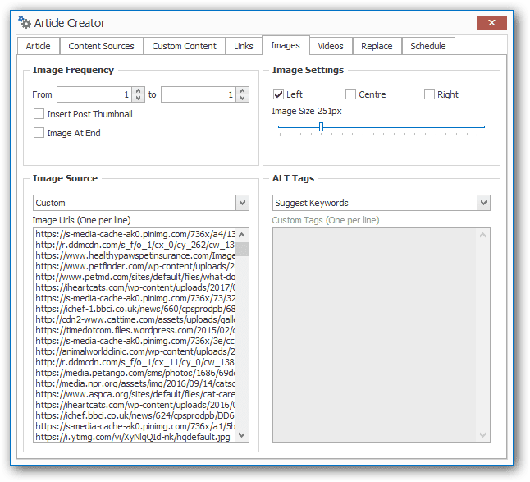The image size is (530, 482).
Task: Click scroll-up arrow in Image Urls list
Action: click(242, 235)
